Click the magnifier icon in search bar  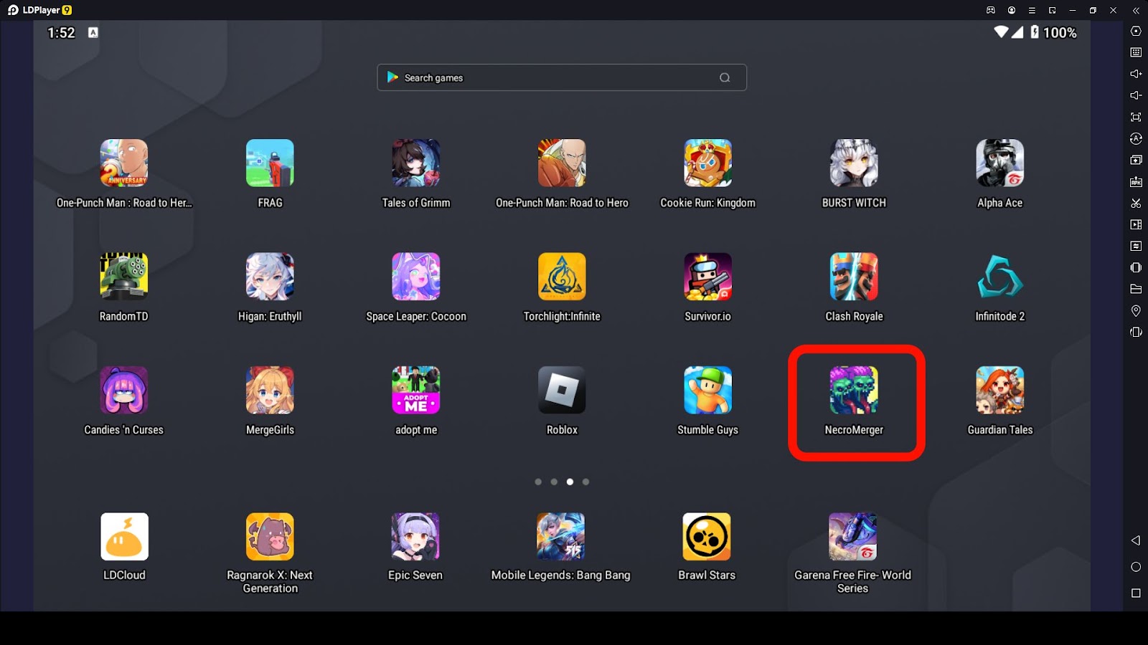725,77
